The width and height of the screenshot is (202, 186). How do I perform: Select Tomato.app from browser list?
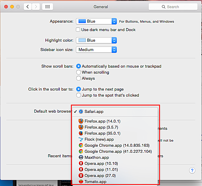pos(115,181)
